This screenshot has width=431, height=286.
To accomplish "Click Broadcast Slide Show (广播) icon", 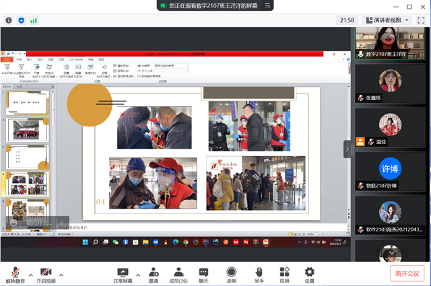I will click(x=36, y=71).
